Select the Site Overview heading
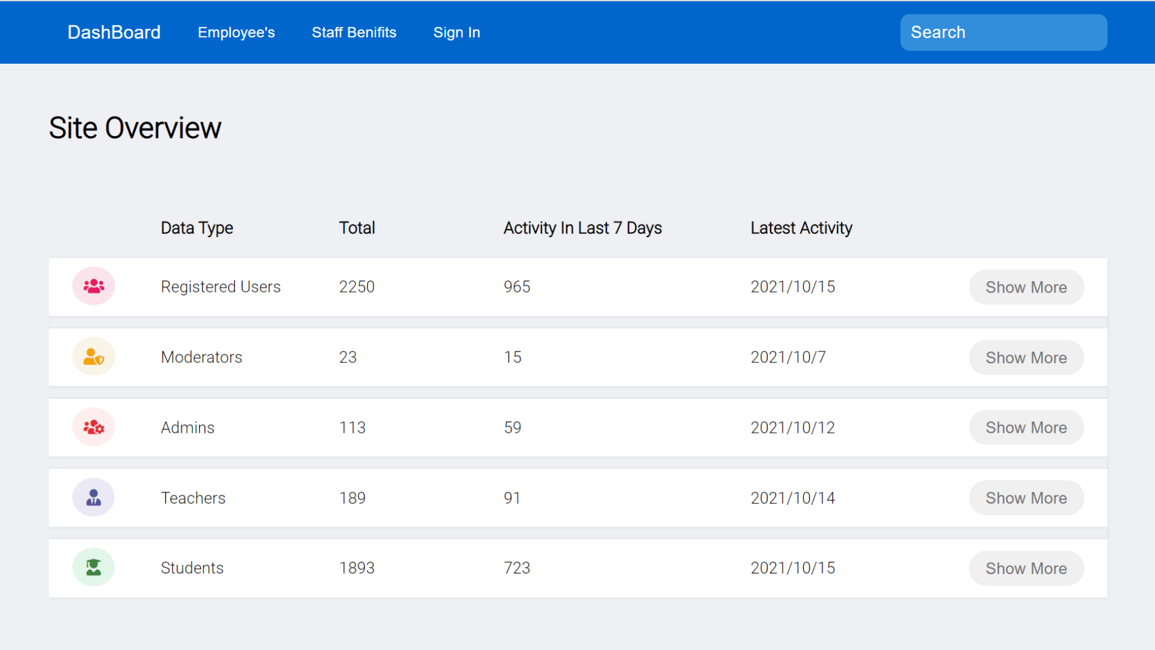This screenshot has height=650, width=1155. click(x=135, y=128)
